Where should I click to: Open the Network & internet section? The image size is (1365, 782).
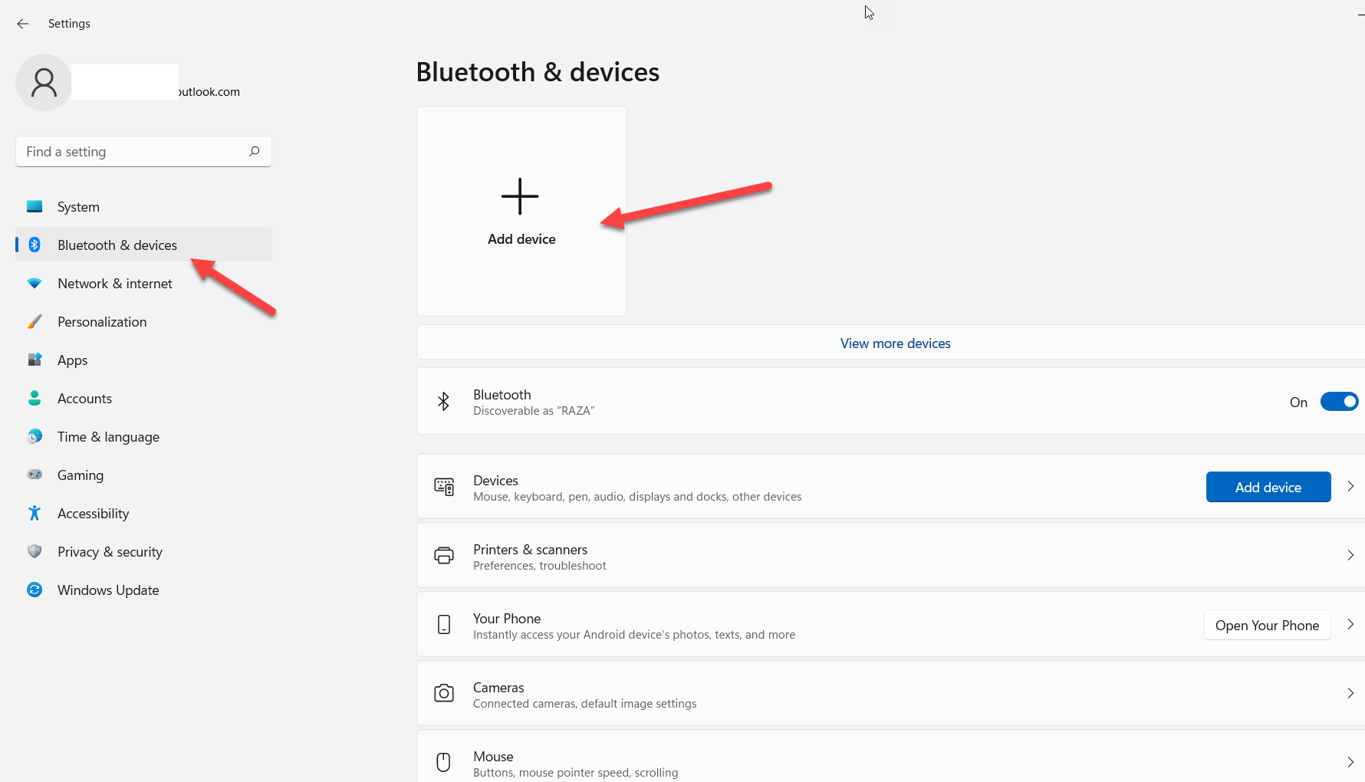coord(115,284)
